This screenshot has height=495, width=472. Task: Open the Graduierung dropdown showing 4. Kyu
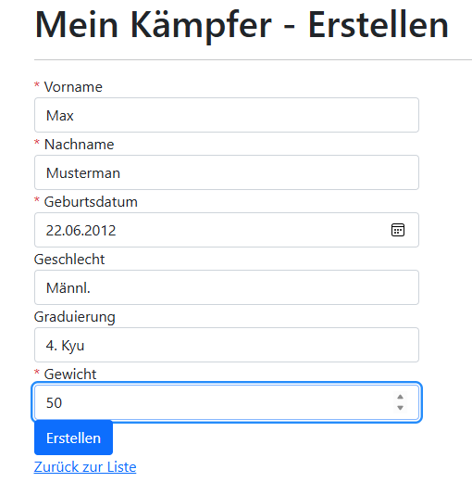tap(227, 345)
